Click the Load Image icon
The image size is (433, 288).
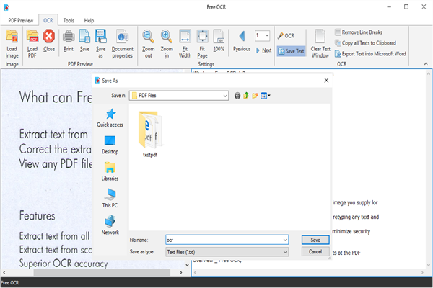click(12, 37)
